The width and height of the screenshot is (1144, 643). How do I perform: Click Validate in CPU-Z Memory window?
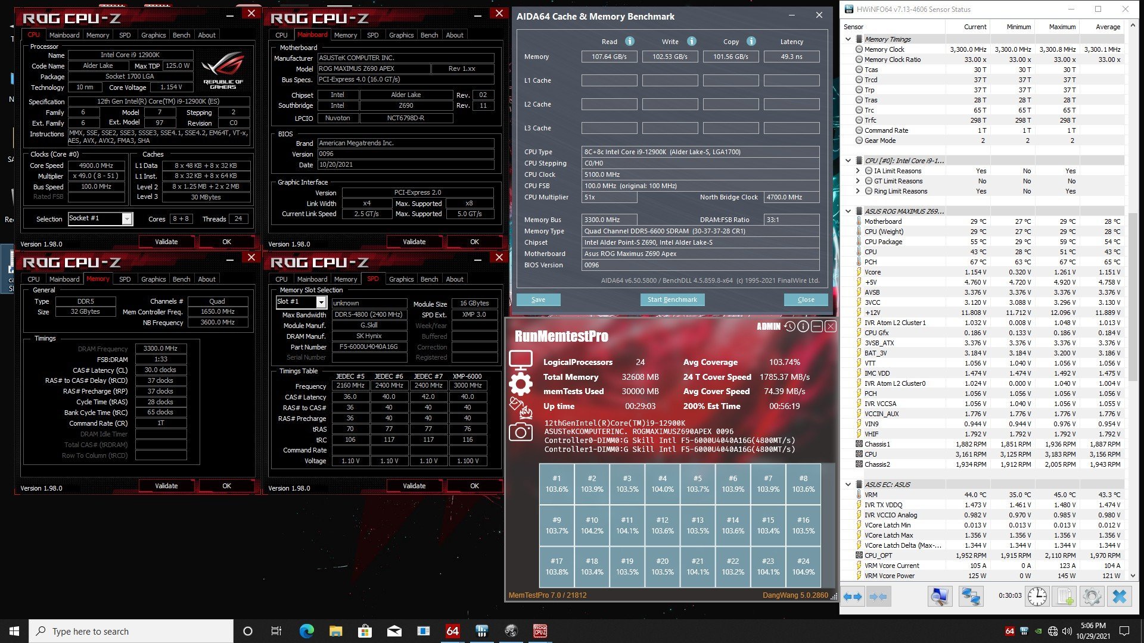click(x=166, y=486)
